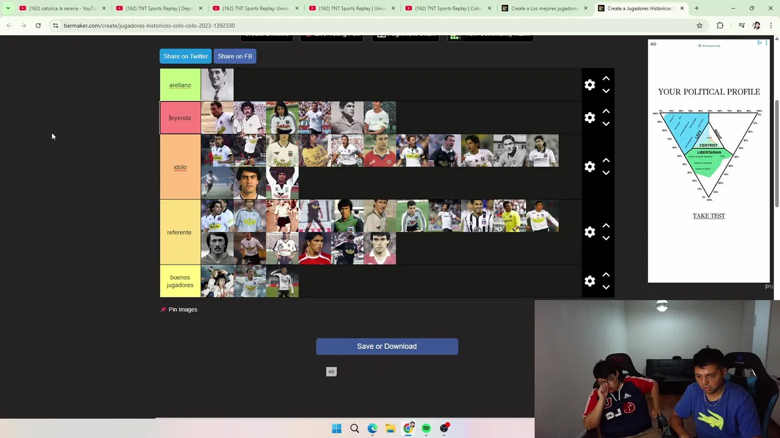780x438 pixels.
Task: Edit the referente tier label
Action: pyautogui.click(x=180, y=232)
